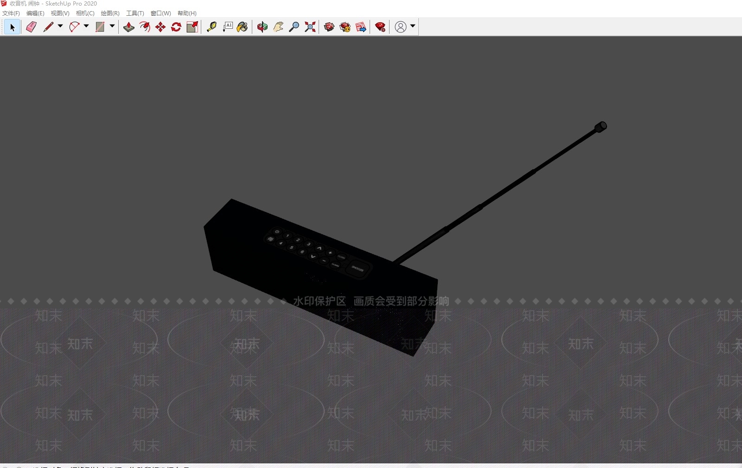Image resolution: width=742 pixels, height=468 pixels.
Task: Open the 文件(F) menu
Action: click(x=11, y=13)
